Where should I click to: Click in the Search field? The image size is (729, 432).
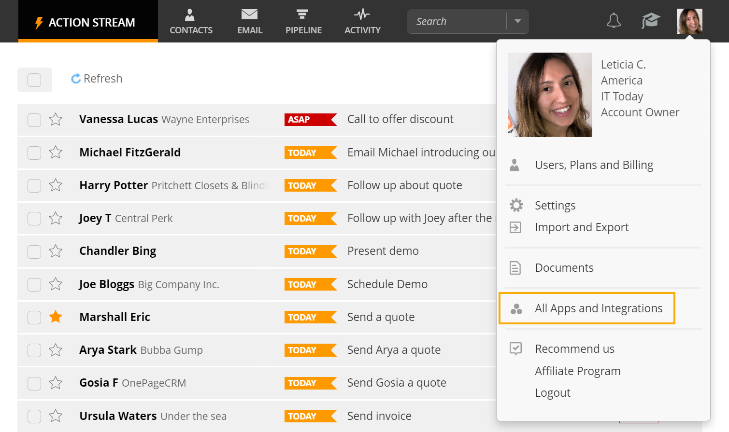[457, 21]
